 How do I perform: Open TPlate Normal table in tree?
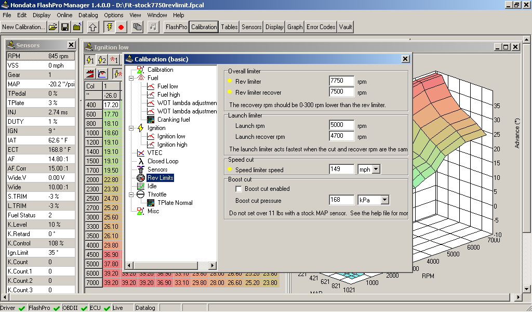(x=175, y=203)
